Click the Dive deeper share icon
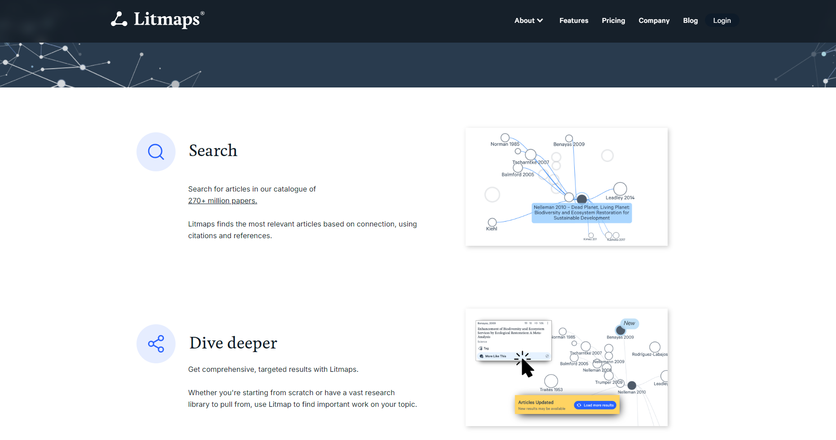Viewport: 836px width, 440px height. (156, 344)
